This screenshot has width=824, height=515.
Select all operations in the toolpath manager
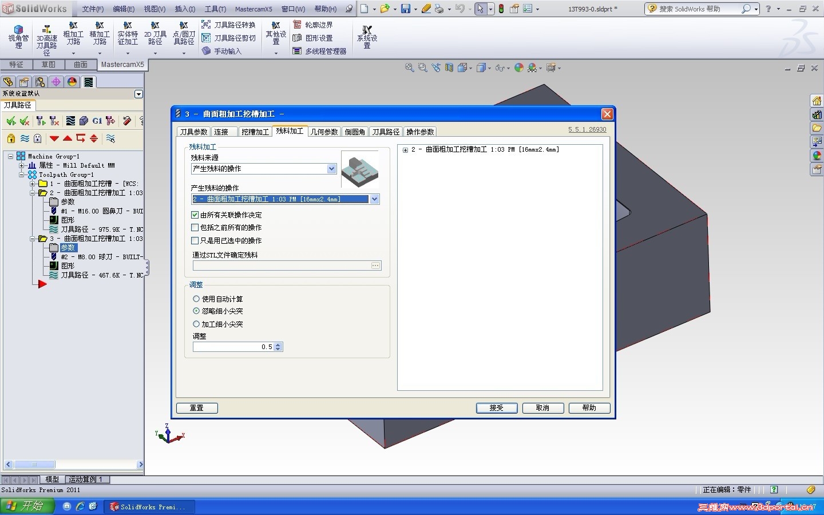pyautogui.click(x=11, y=121)
